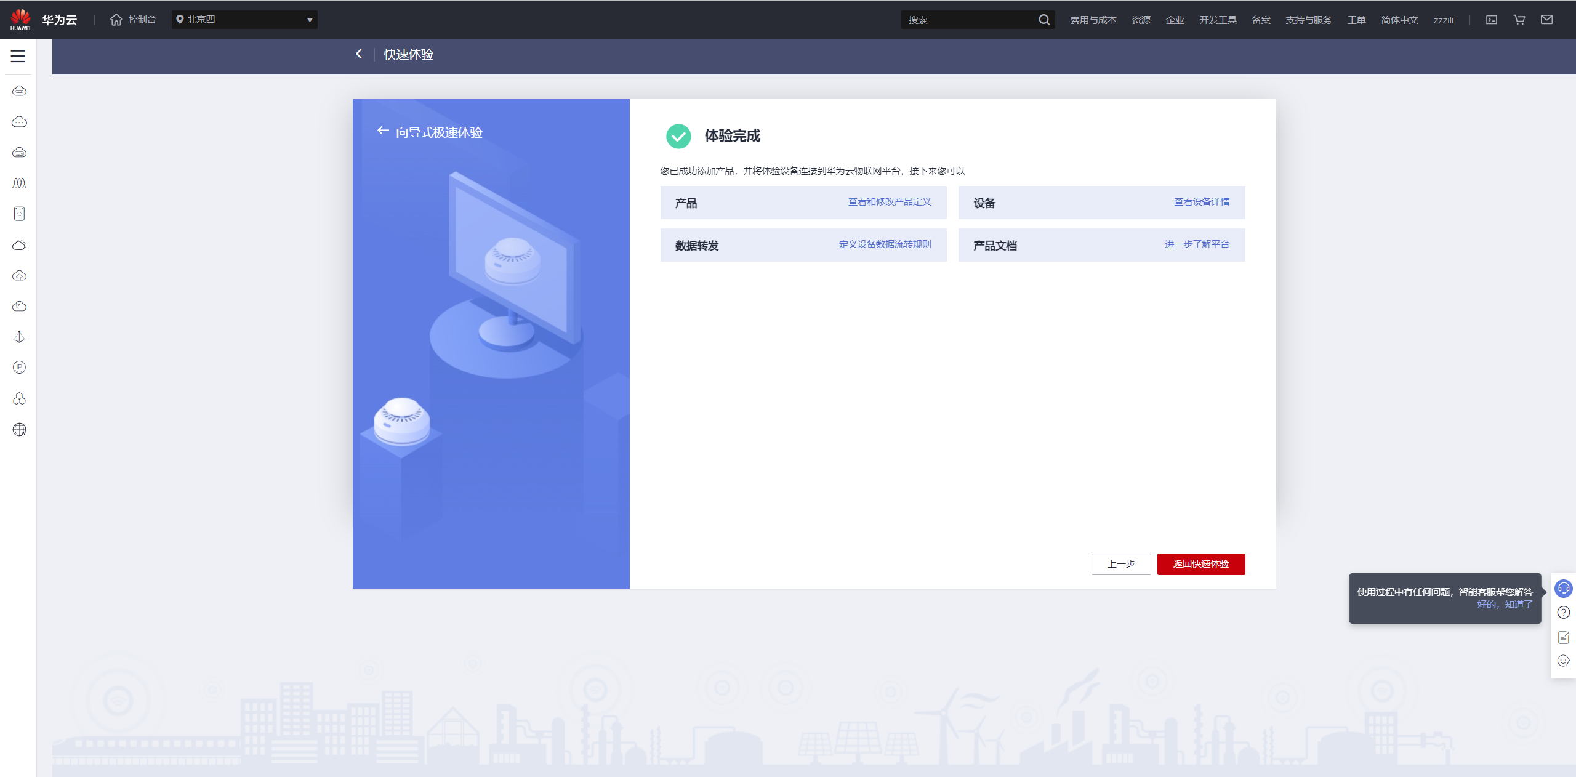Click the 返回快速体验 button
1576x777 pixels.
[1200, 564]
